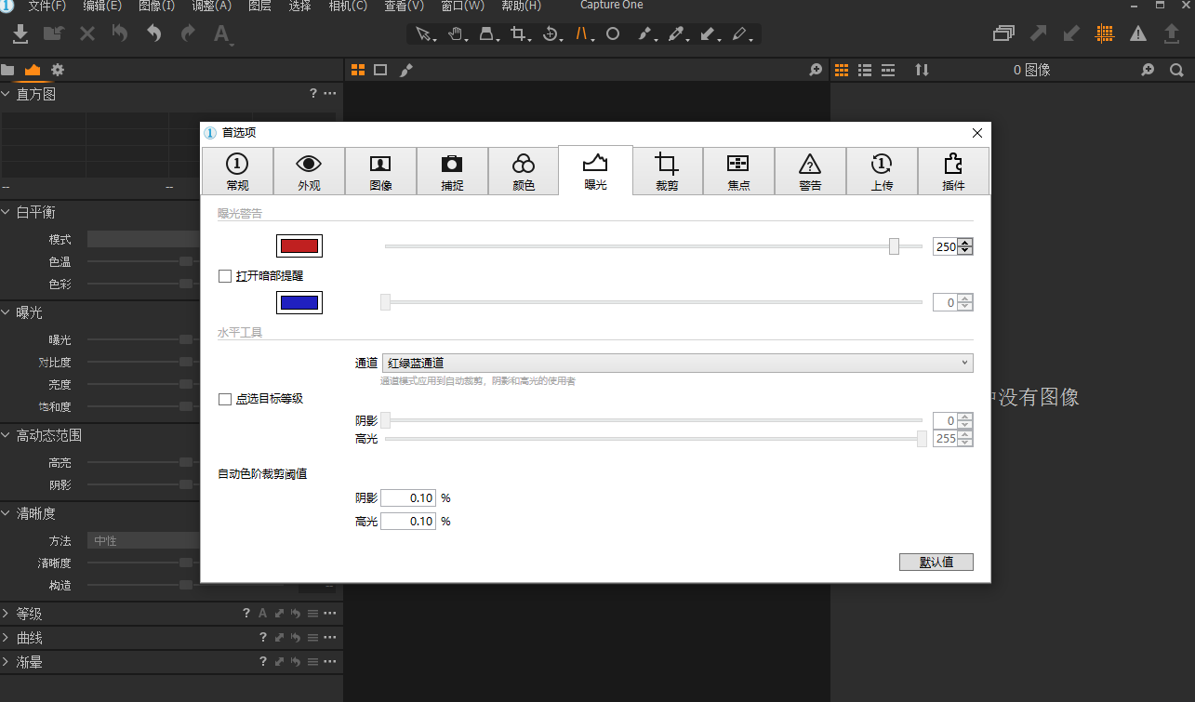This screenshot has height=702, width=1195.
Task: Open the 帮助(H) menu
Action: click(x=522, y=7)
